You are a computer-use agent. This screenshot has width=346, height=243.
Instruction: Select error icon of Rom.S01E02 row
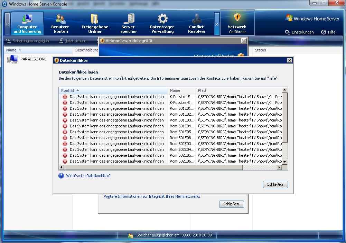65,114
